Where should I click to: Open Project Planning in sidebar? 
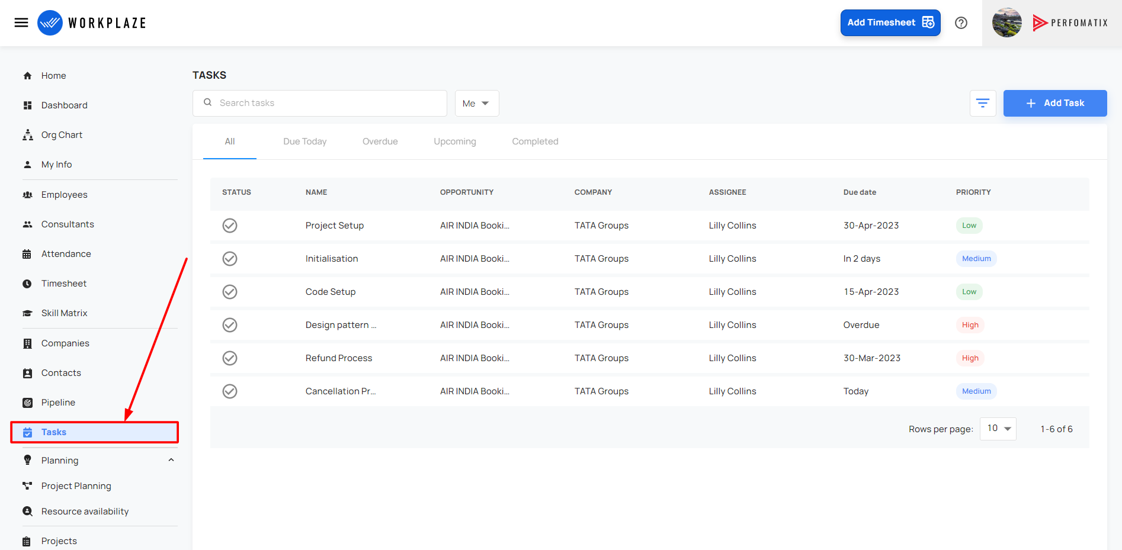tap(76, 486)
